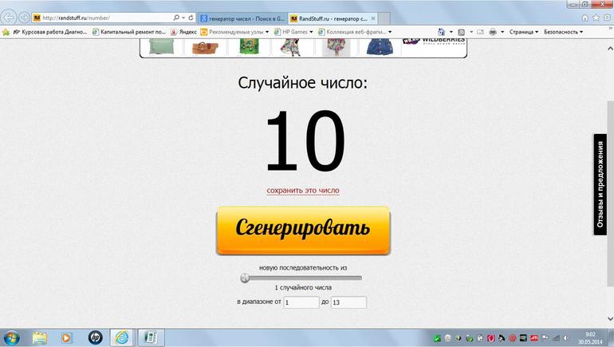Image resolution: width=614 pixels, height=347 pixels.
Task: Open the HP application on the taskbar
Action: click(x=95, y=337)
